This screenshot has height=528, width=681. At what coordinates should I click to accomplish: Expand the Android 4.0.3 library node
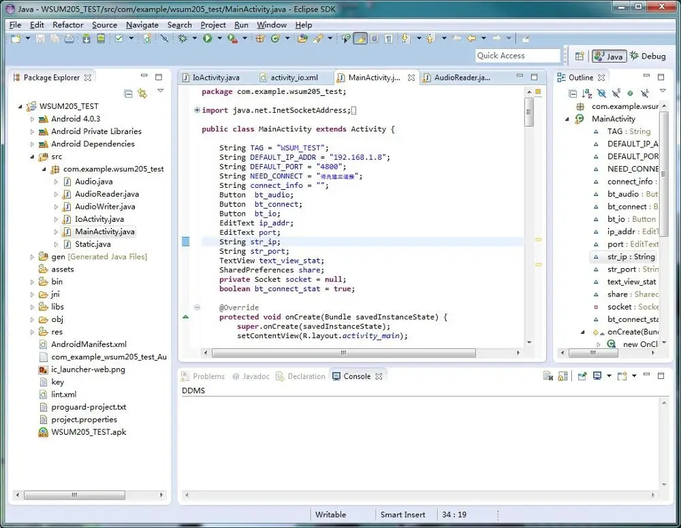(x=32, y=119)
